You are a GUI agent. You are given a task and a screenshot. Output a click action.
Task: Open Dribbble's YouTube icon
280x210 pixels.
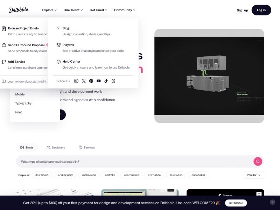[99, 81]
